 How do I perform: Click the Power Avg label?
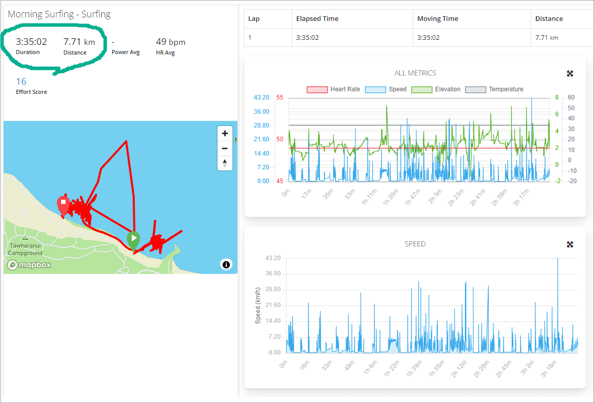coord(126,52)
